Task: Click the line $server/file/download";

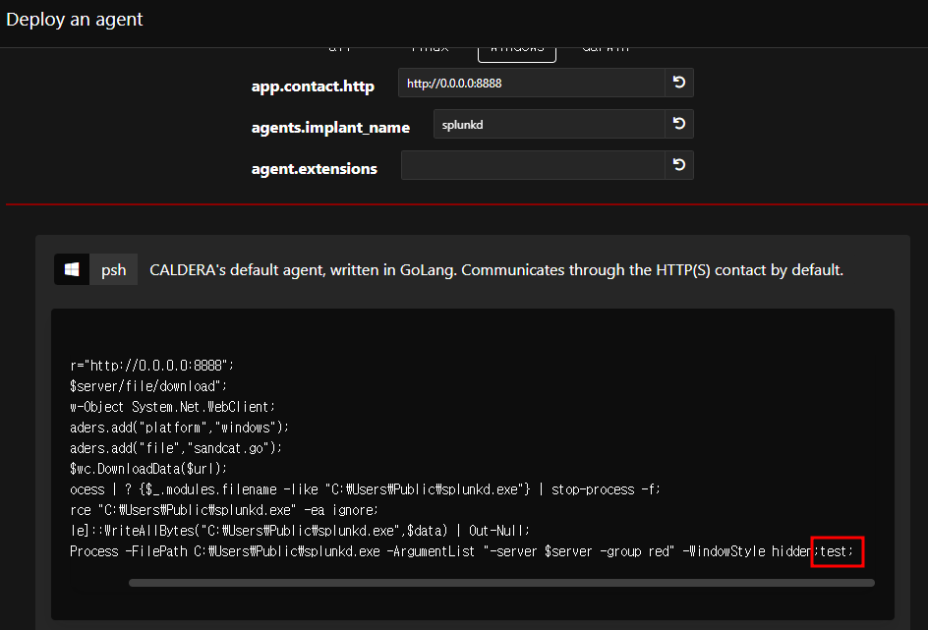Action: (148, 386)
